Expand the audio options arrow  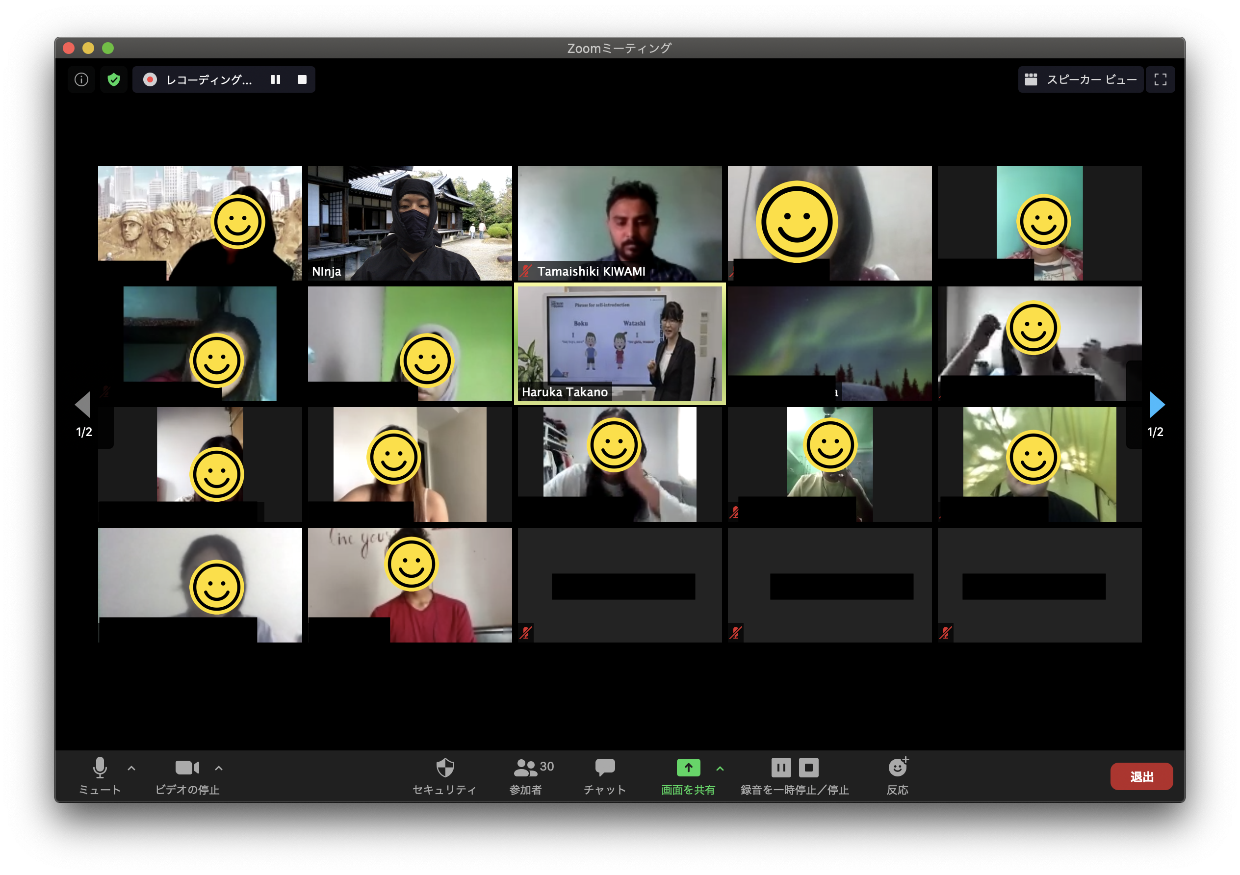tap(131, 768)
